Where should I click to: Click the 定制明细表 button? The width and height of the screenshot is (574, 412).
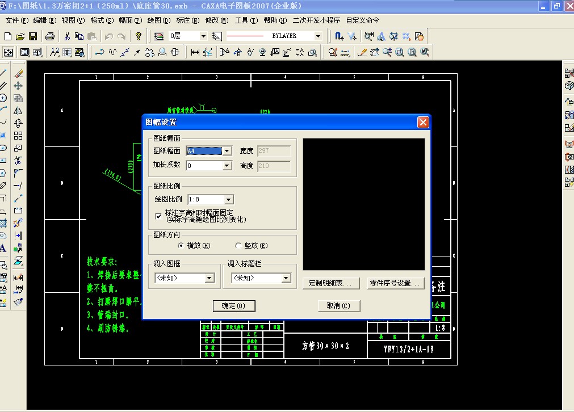(x=331, y=283)
